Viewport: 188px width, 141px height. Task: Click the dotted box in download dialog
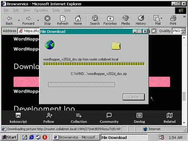point(82,85)
